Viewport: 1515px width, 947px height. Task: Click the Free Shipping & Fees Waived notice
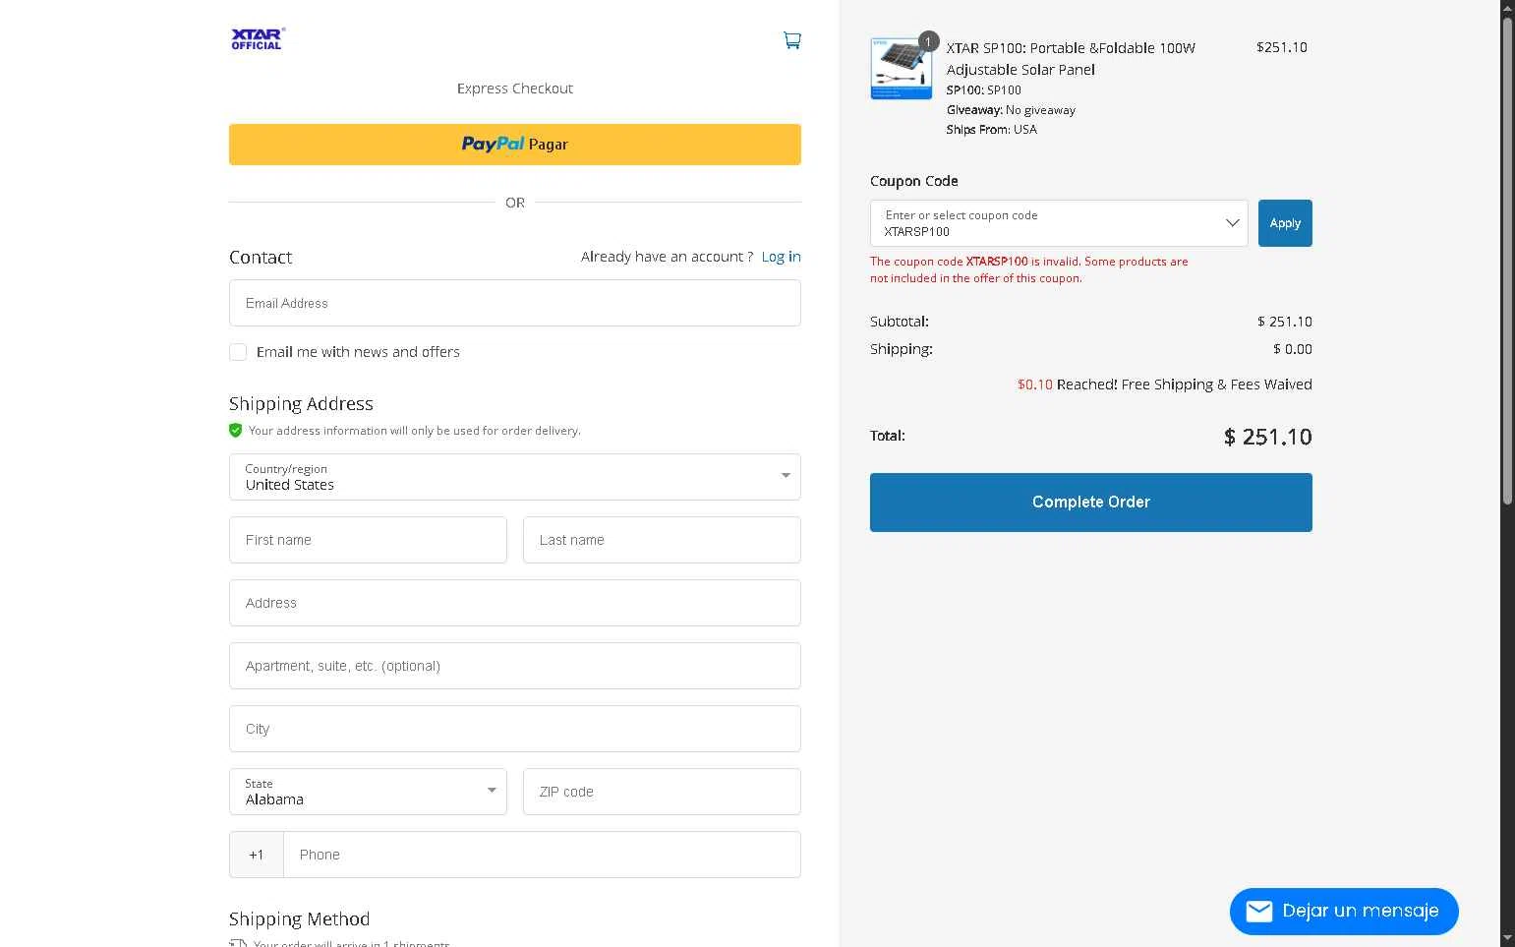(1165, 385)
